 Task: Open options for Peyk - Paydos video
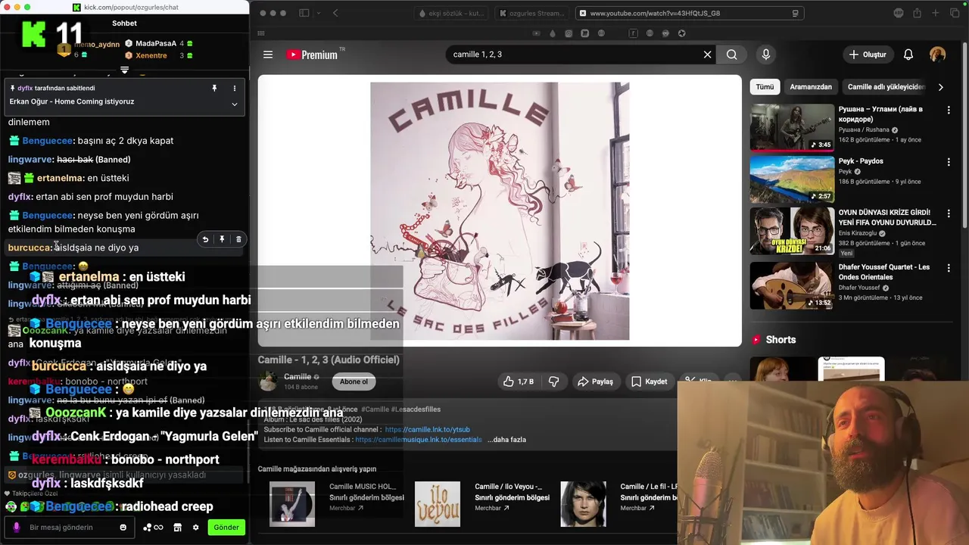(948, 161)
